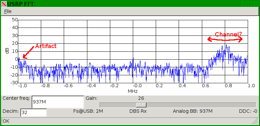
Task: Click the OK status bar text
Action: point(6,121)
